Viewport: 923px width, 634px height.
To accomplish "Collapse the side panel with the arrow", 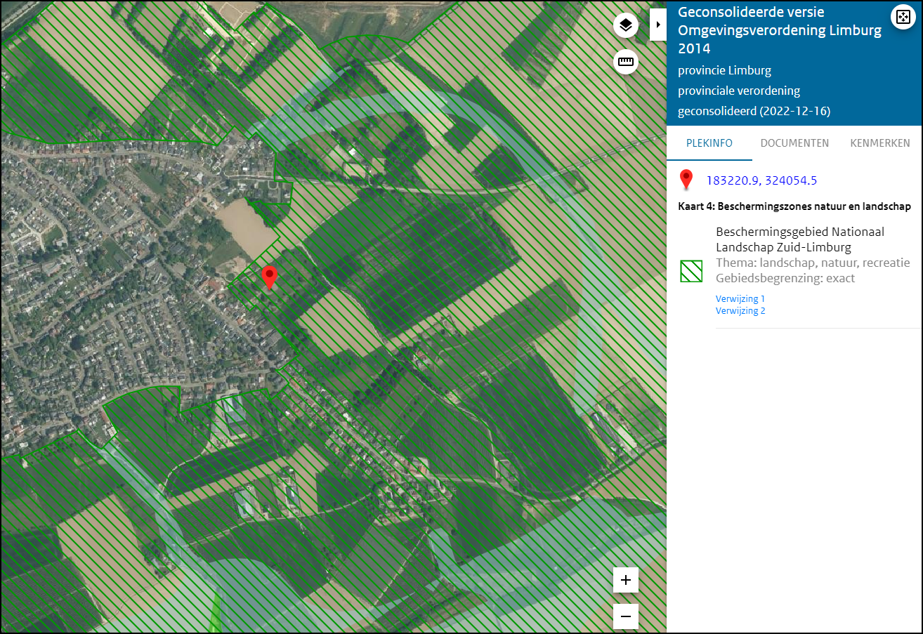I will tap(658, 25).
